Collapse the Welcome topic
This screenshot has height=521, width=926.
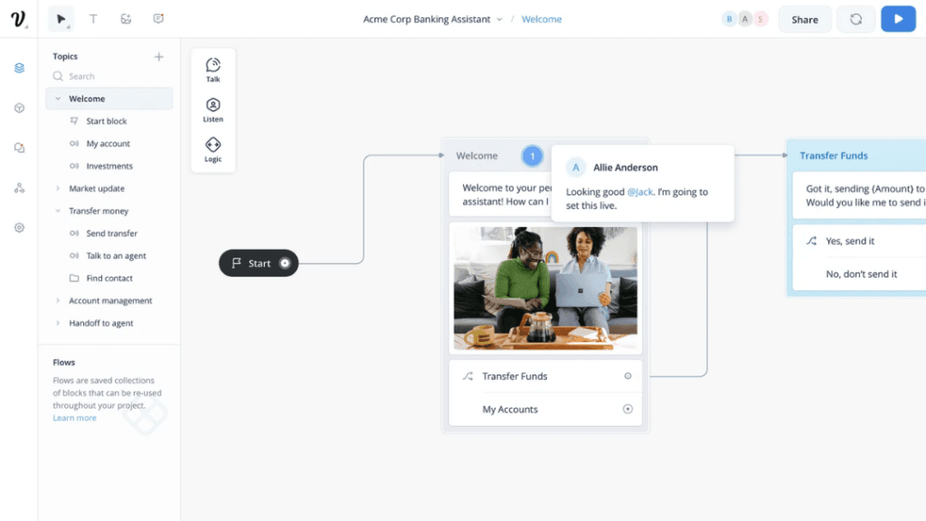[58, 99]
